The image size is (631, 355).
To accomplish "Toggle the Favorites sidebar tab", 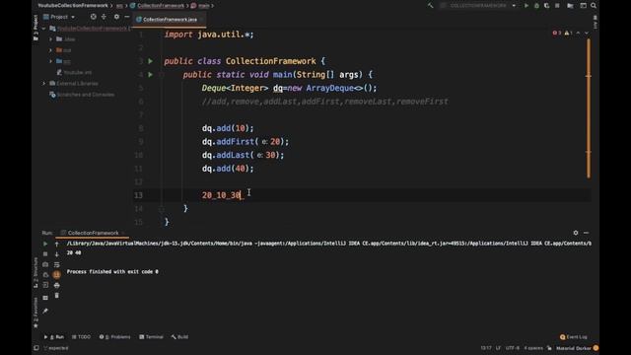I will (35, 313).
